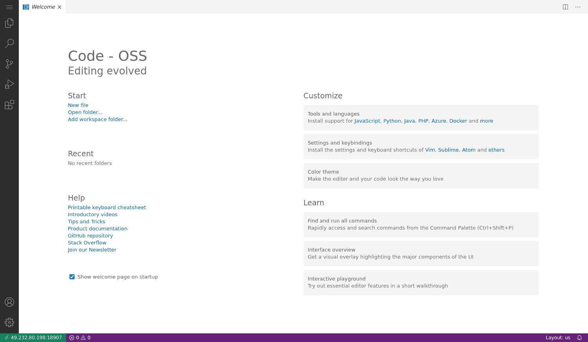The image size is (588, 342).
Task: Open GitHub repository link
Action: (x=90, y=236)
